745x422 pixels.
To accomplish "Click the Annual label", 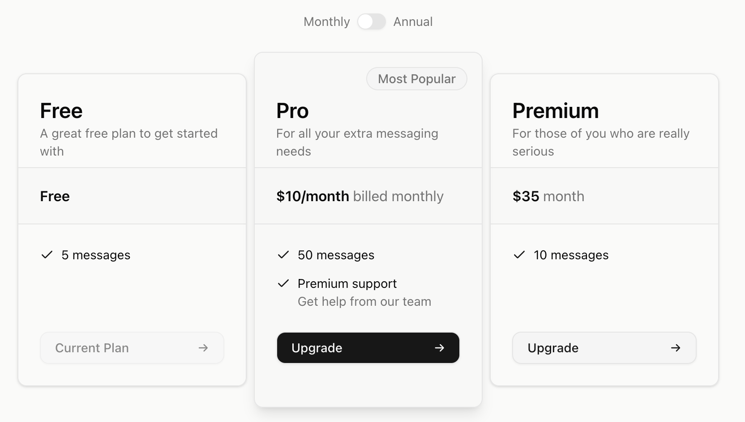I will point(412,21).
